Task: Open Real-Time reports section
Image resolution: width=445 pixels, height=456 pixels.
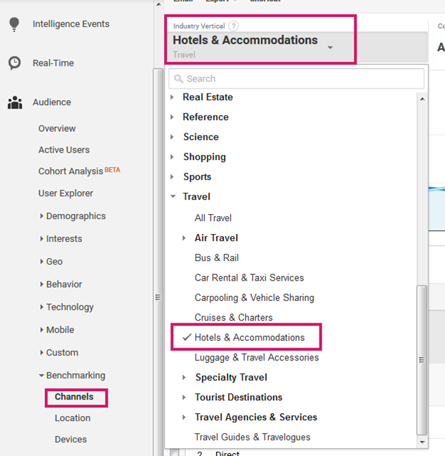Action: point(53,63)
